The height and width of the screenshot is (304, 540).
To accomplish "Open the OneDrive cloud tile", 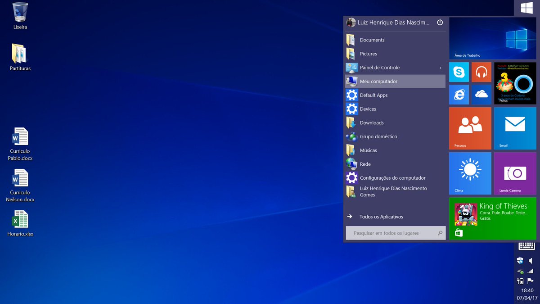I will pyautogui.click(x=481, y=95).
